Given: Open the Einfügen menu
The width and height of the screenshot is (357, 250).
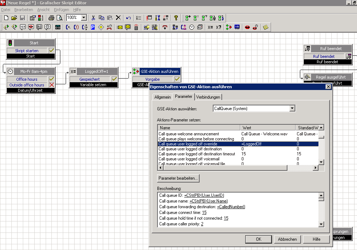Looking at the screenshot, I should (x=61, y=10).
